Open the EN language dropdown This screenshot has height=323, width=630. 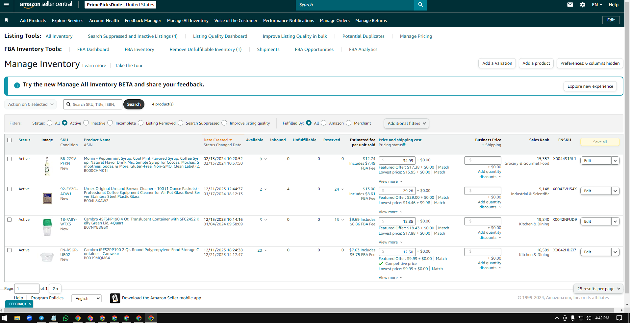[x=597, y=5]
